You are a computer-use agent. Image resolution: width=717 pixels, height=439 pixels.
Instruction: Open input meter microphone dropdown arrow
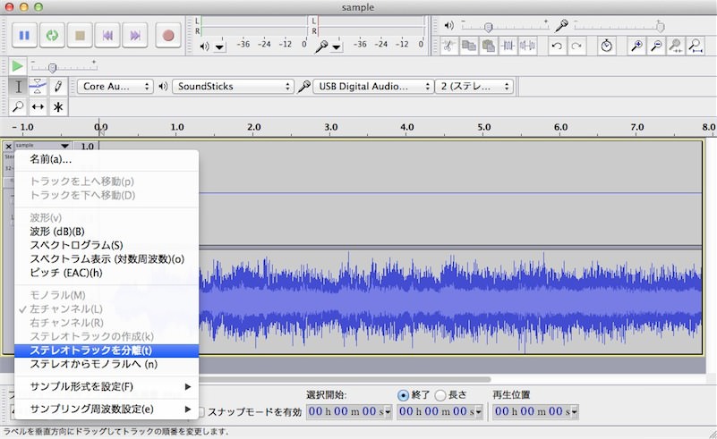click(337, 47)
